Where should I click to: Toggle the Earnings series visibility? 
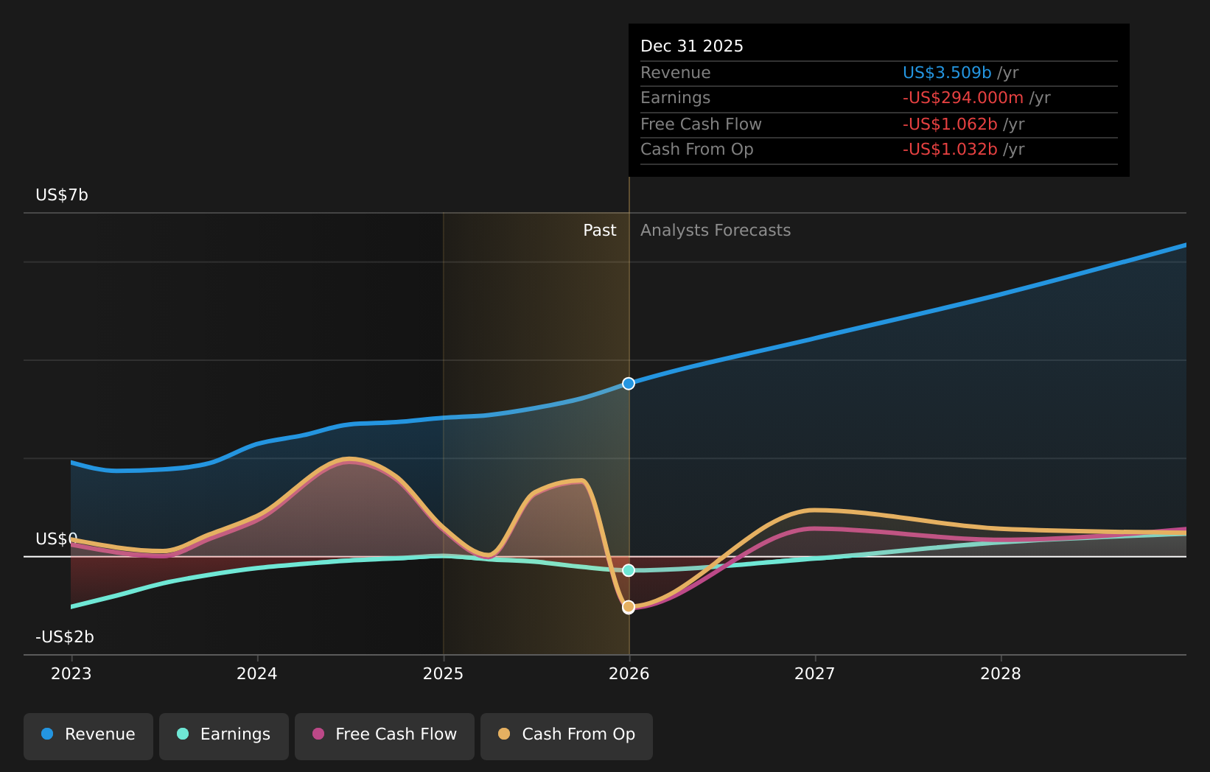pyautogui.click(x=223, y=734)
